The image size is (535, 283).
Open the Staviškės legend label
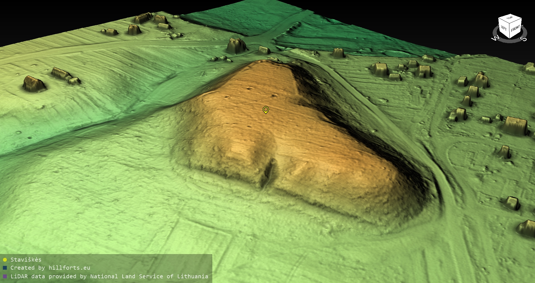coord(26,260)
